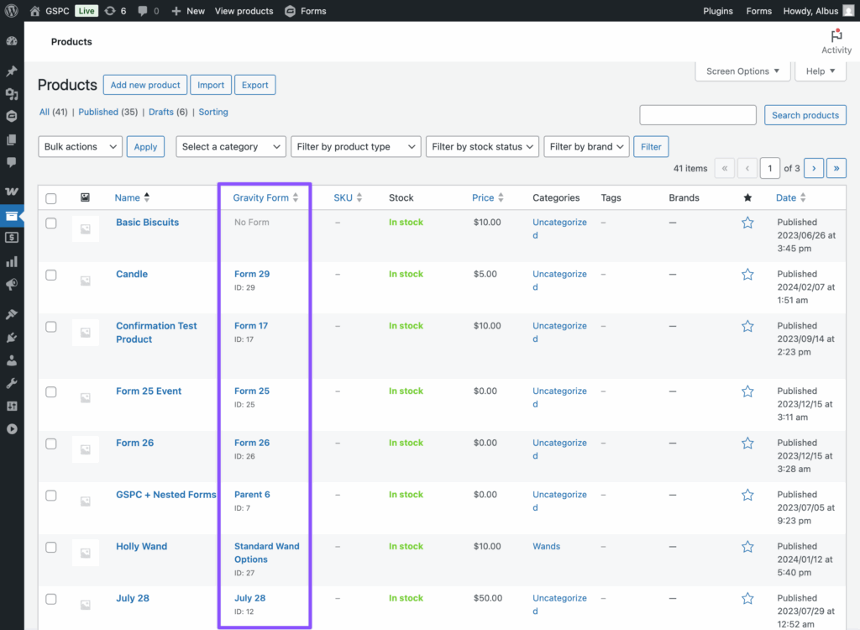Click the WordPress logo in the admin bar
Screen dimensions: 860x630
[x=12, y=11]
